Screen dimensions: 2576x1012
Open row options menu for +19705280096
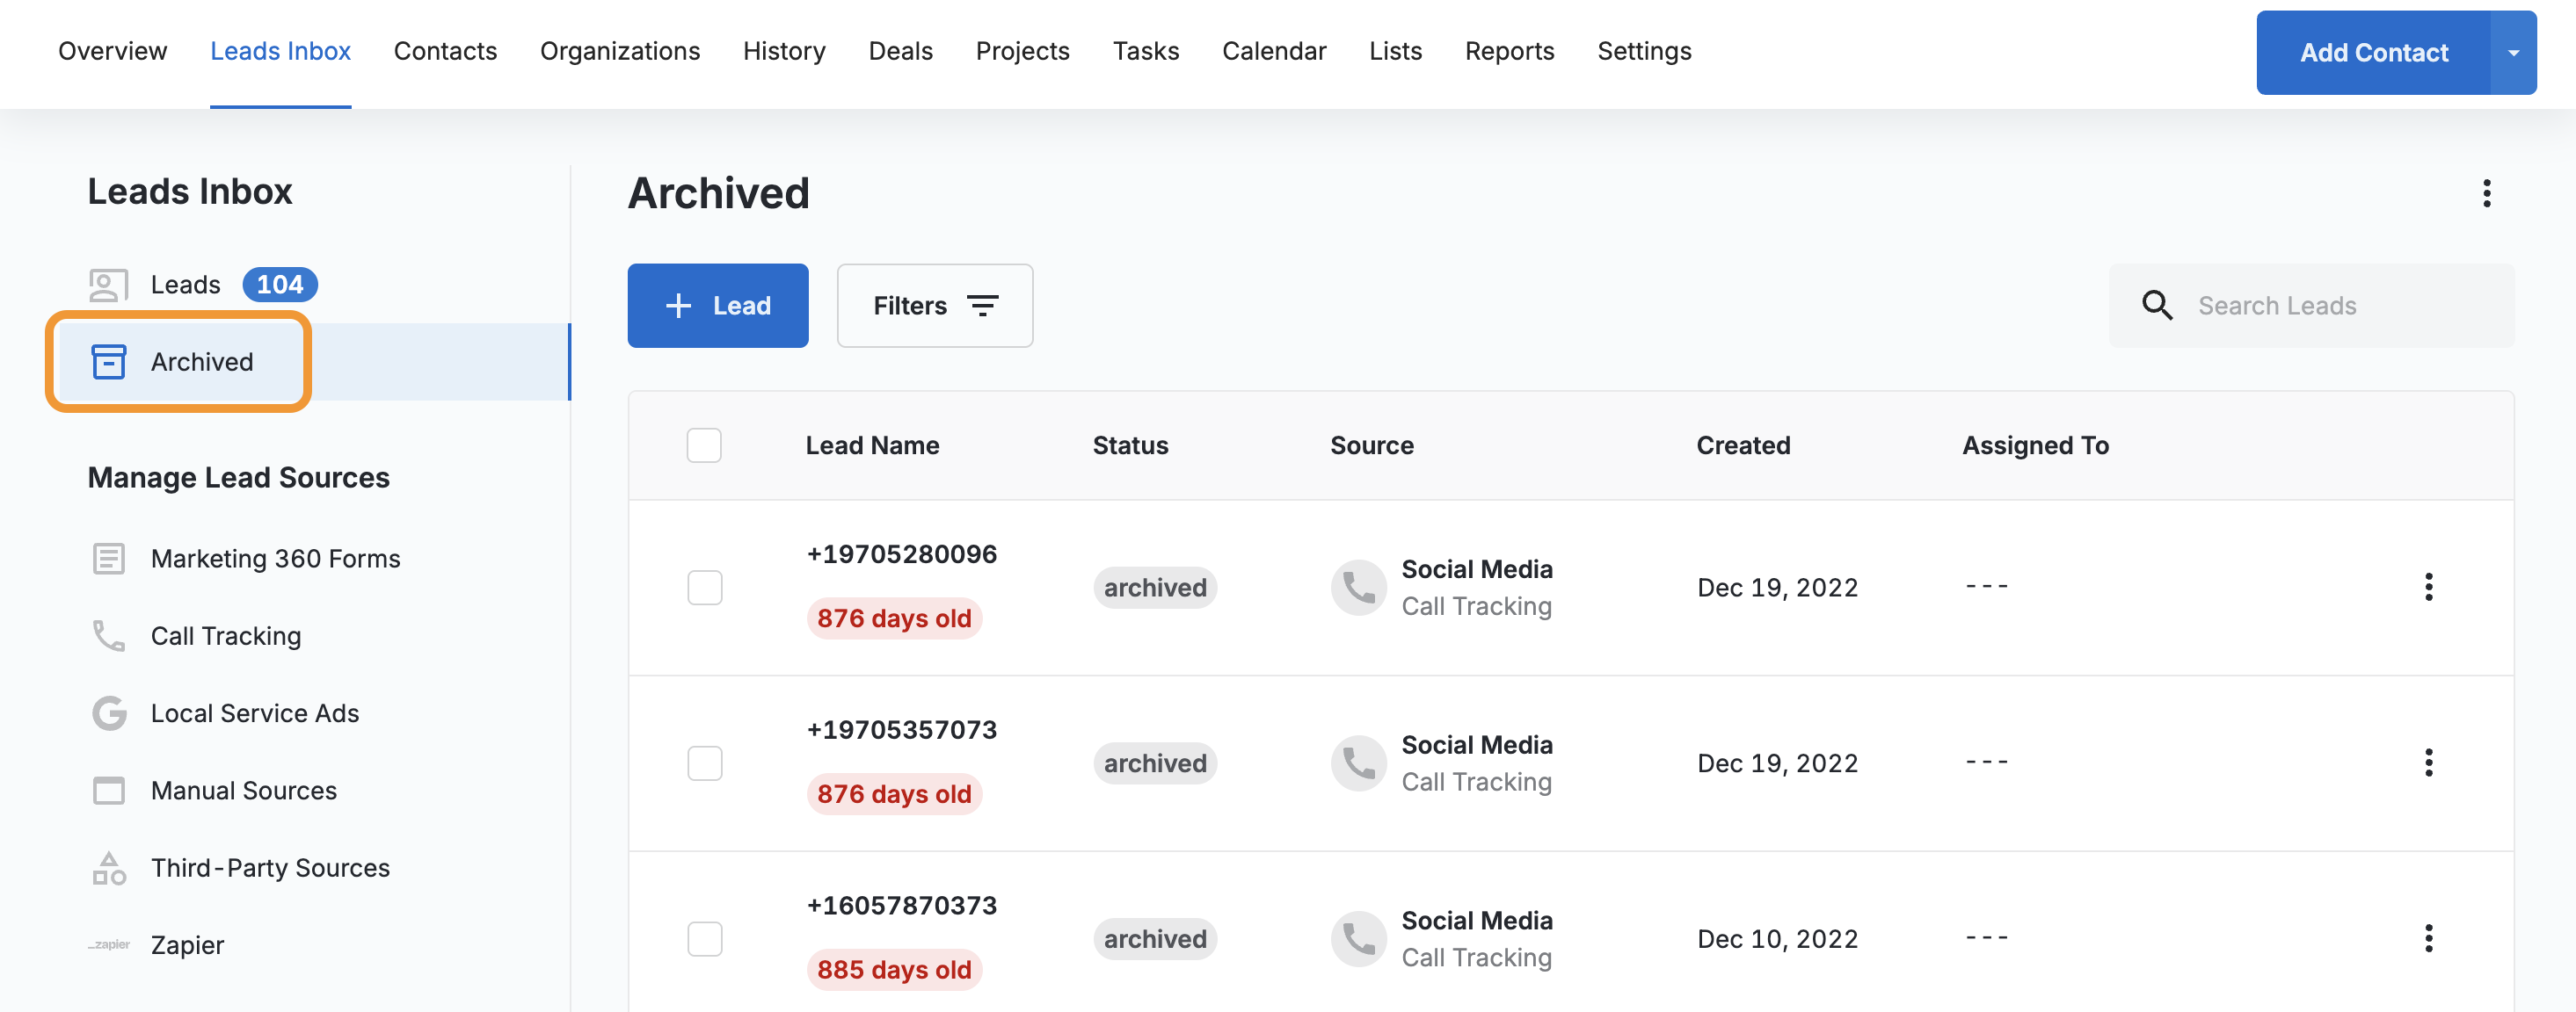[x=2428, y=588]
